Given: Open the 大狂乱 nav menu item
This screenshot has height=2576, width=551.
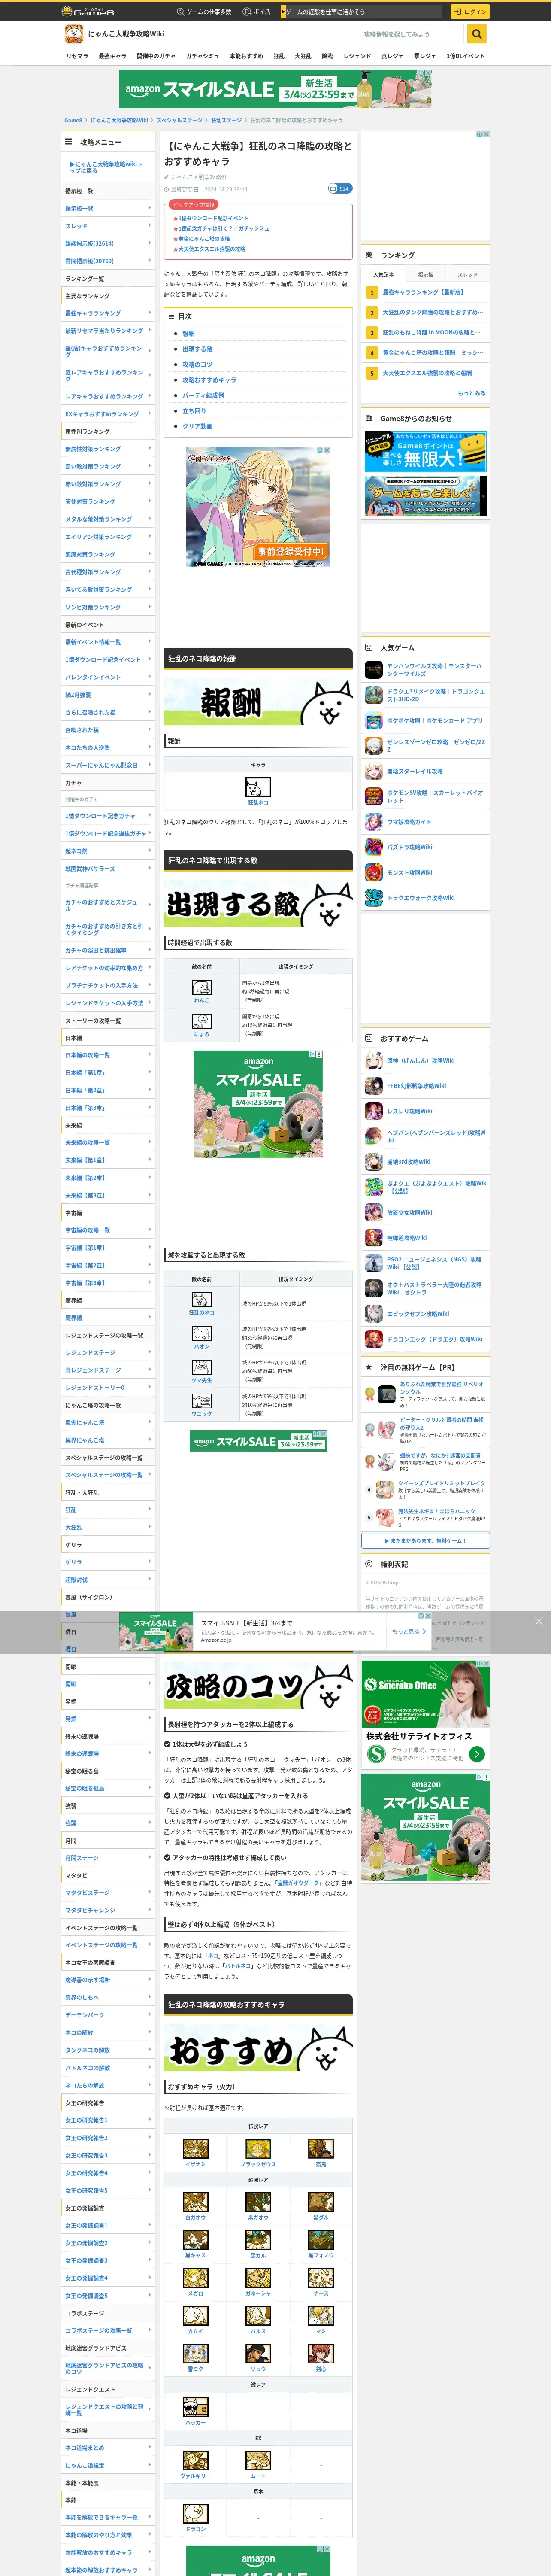Looking at the screenshot, I should point(303,56).
